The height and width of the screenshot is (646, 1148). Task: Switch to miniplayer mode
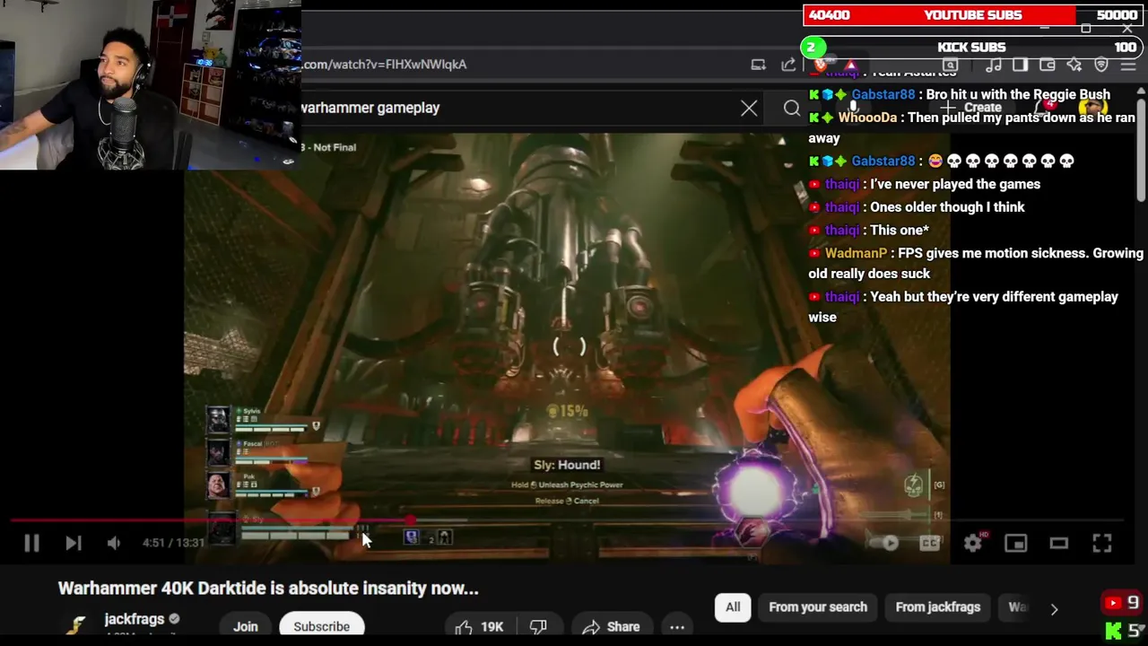coord(1015,543)
